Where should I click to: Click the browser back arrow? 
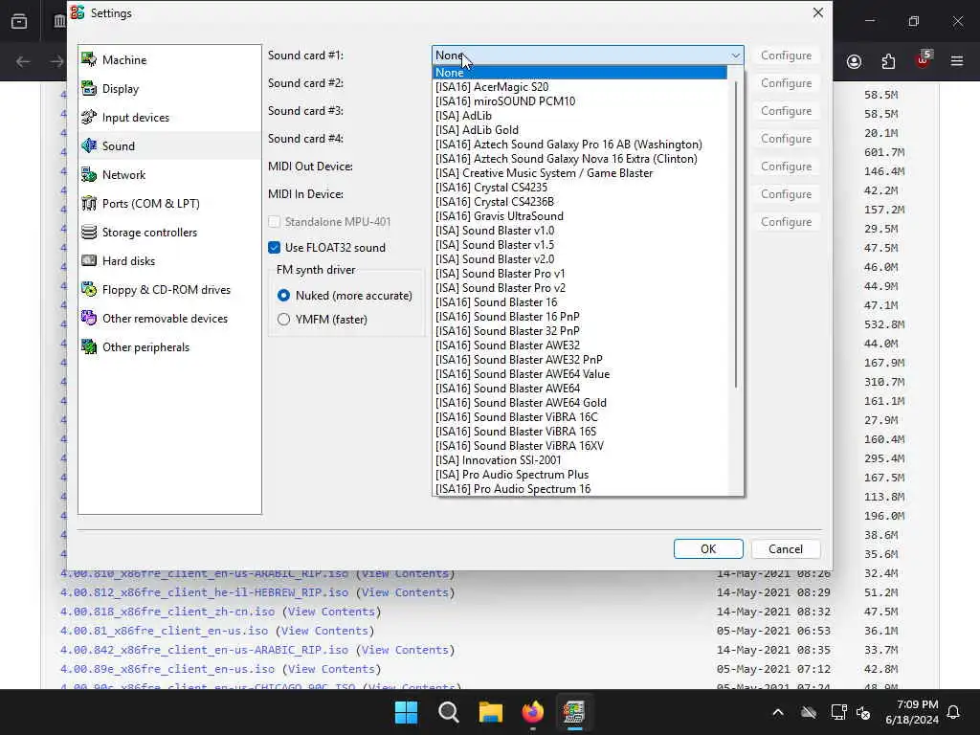coord(23,61)
